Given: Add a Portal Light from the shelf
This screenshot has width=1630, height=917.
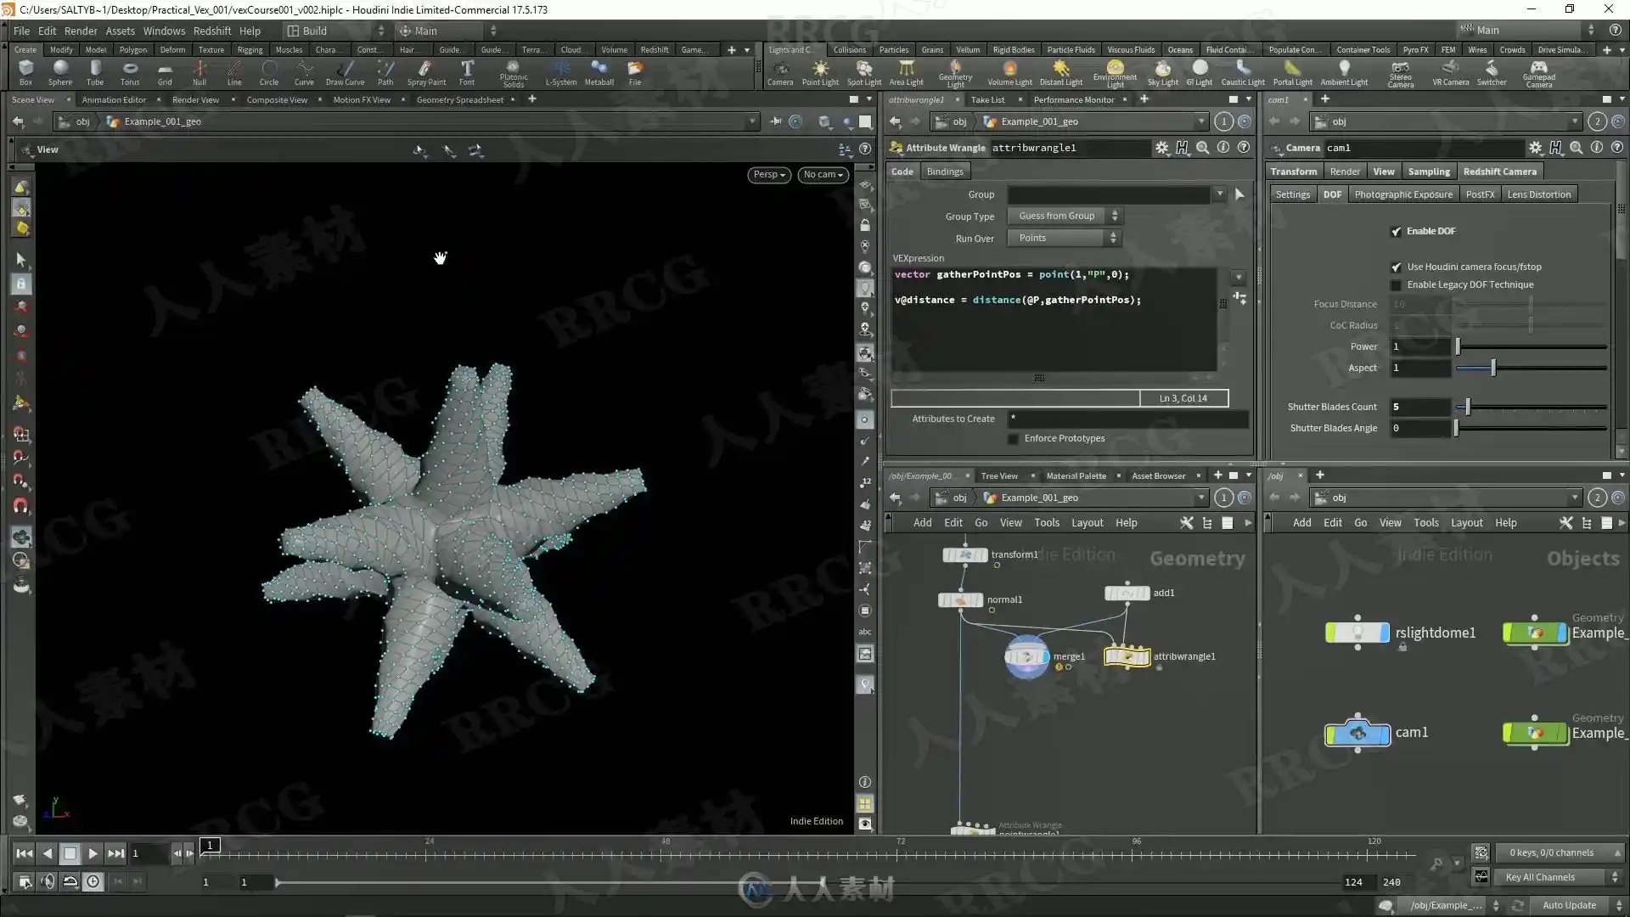Looking at the screenshot, I should (1293, 73).
